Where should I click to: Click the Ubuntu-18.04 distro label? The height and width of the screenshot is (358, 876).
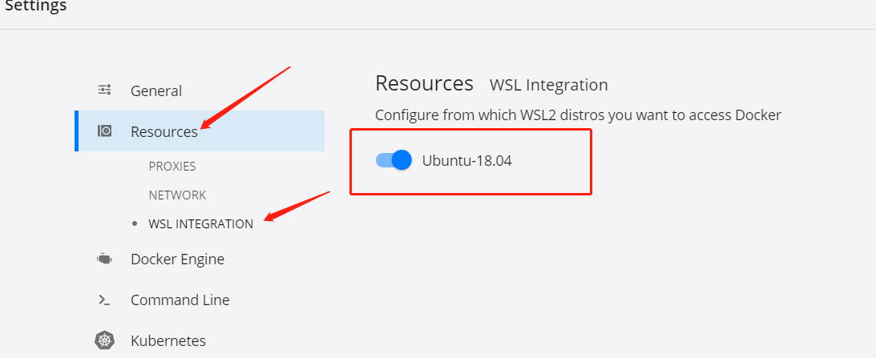tap(467, 161)
